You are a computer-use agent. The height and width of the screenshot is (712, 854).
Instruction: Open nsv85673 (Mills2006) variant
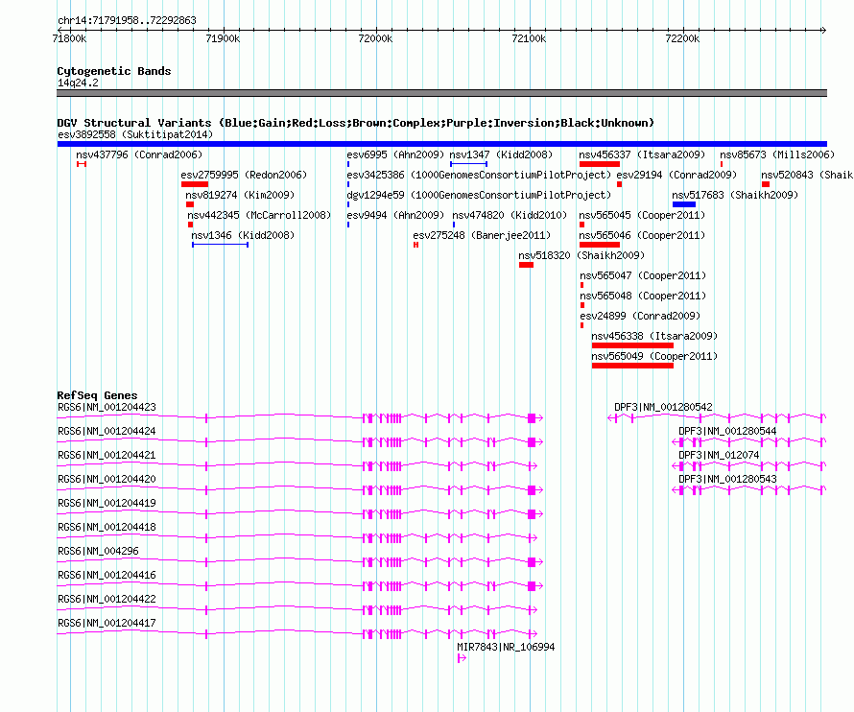pos(777,154)
